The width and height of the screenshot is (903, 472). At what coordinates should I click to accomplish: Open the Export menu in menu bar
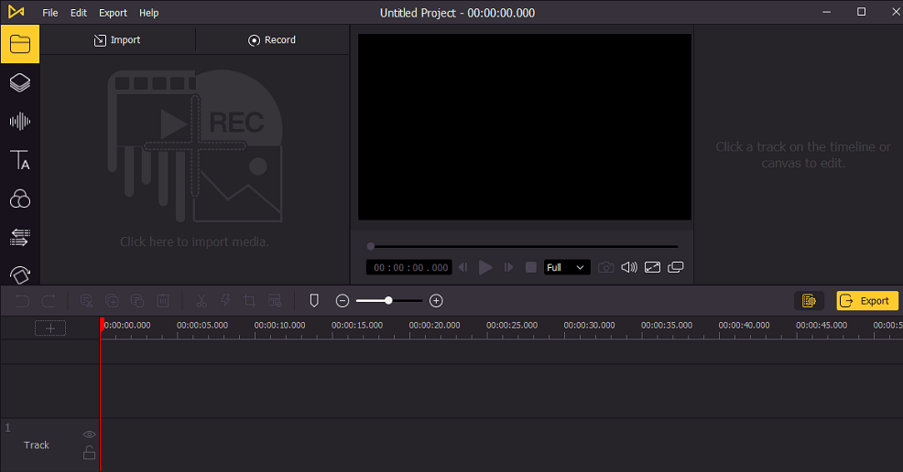[x=113, y=13]
